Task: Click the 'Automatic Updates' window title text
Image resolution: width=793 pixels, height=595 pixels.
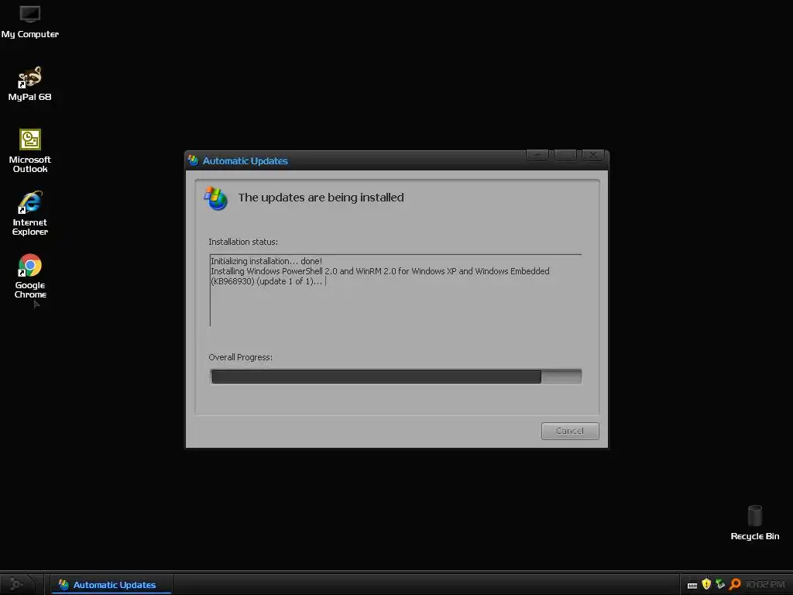Action: pos(245,161)
